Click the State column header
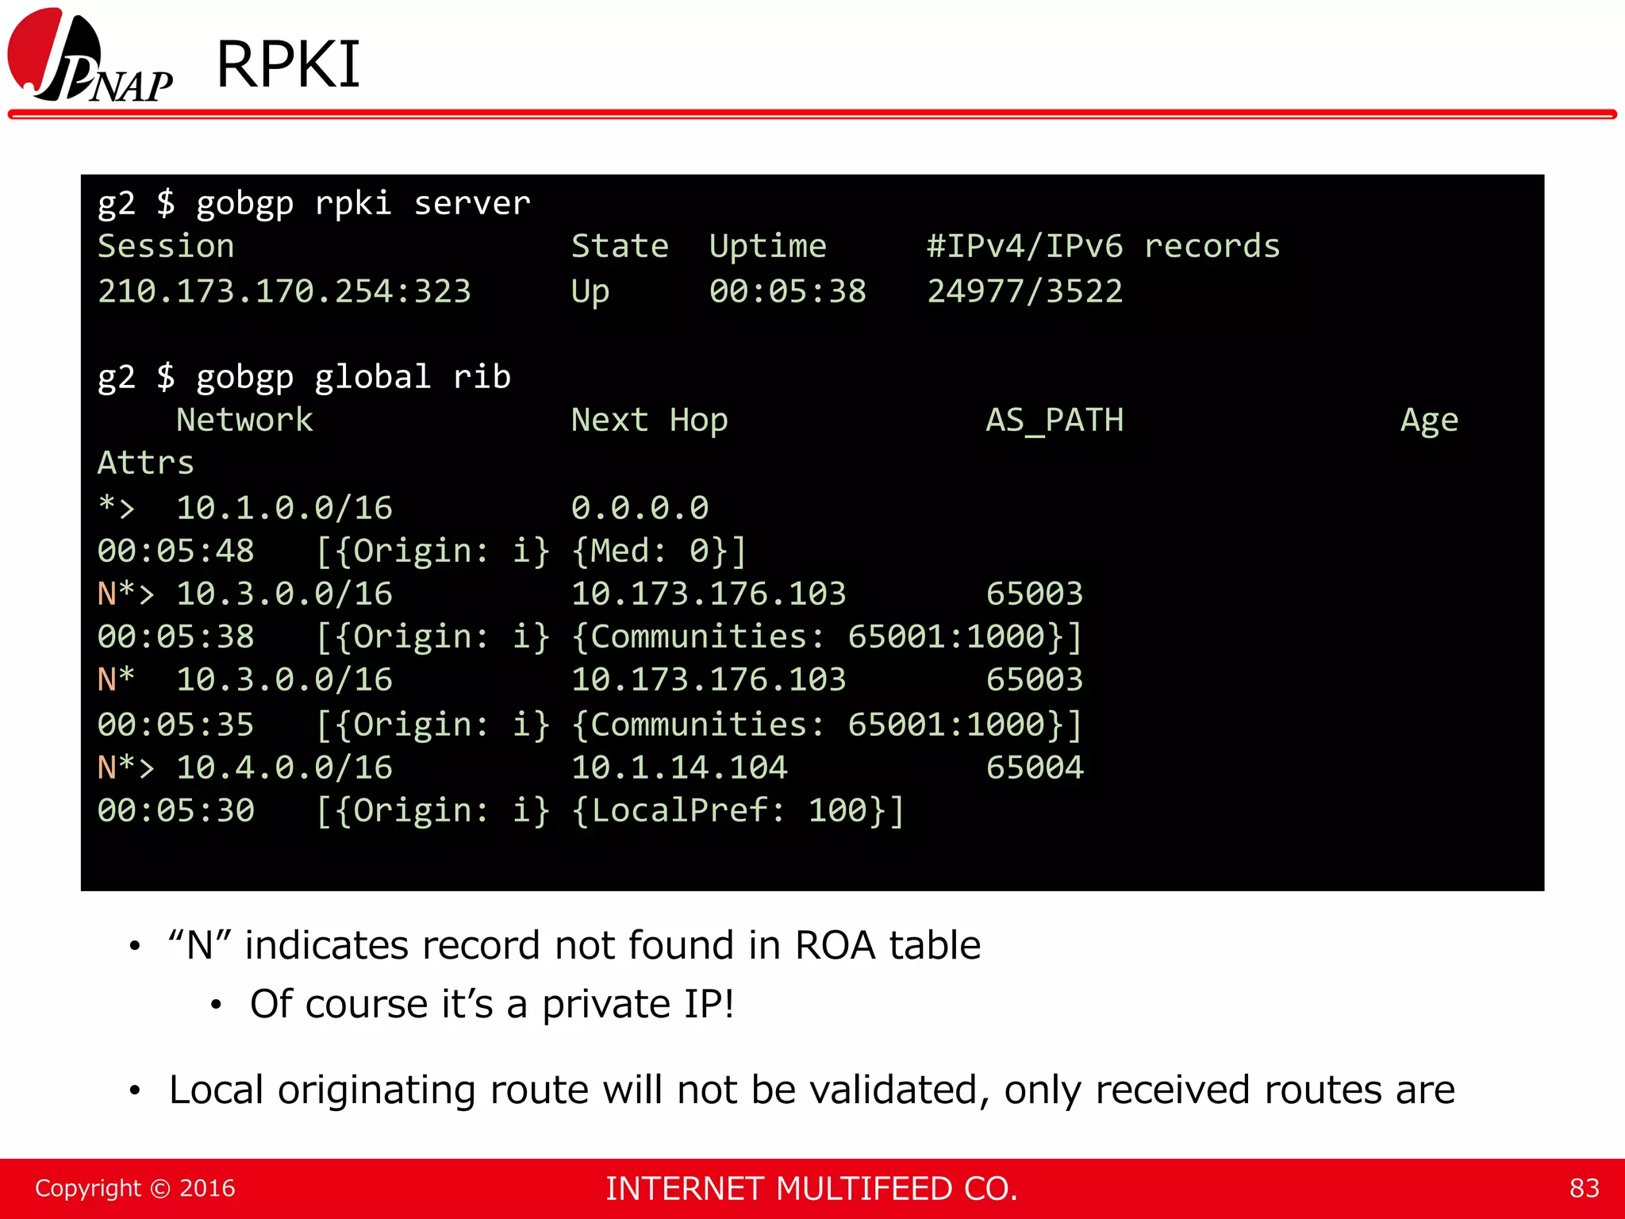1625x1219 pixels. click(620, 246)
